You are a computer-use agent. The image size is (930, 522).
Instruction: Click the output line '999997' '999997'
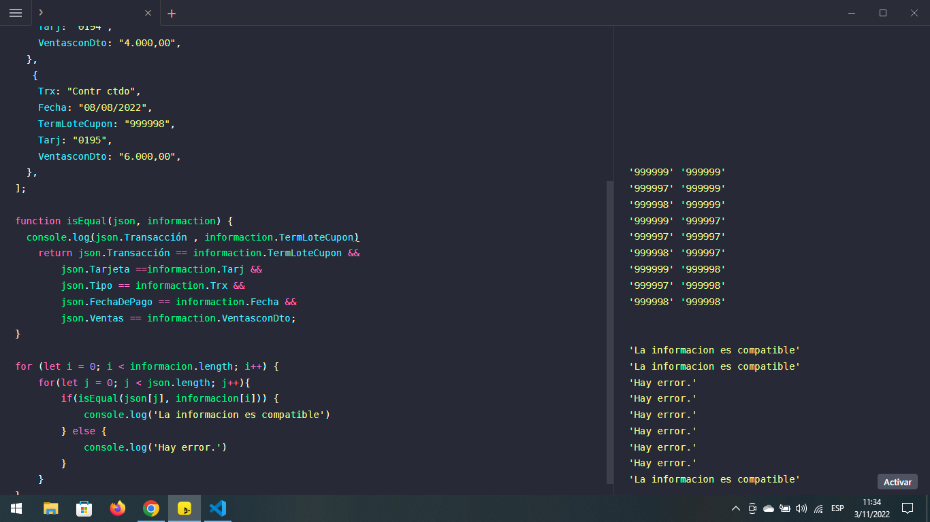coord(677,237)
